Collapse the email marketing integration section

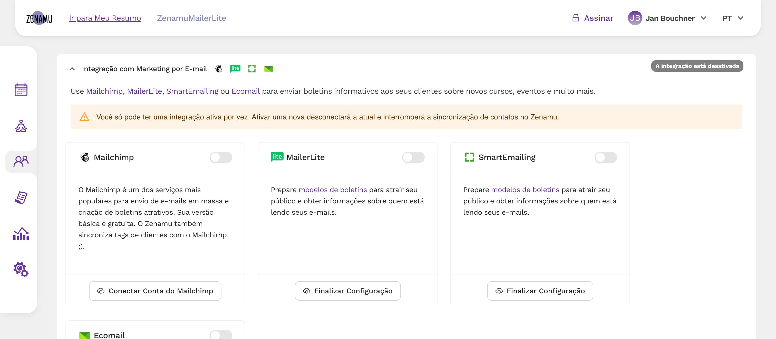coord(72,69)
